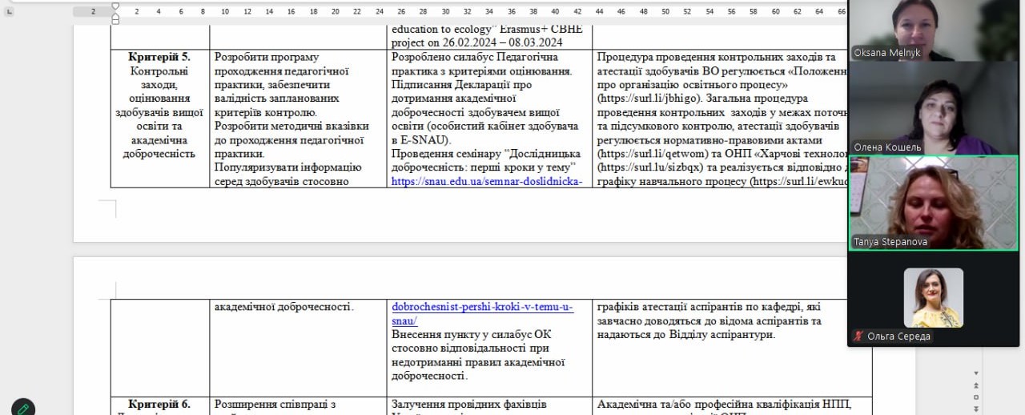The height and width of the screenshot is (415, 1025).
Task: Click the previous page double-arrow button
Action: 975,385
